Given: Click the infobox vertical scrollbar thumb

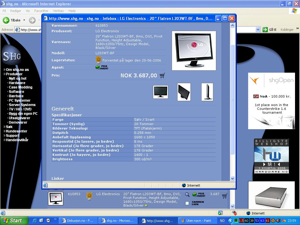Looking at the screenshot, I should [232, 100].
